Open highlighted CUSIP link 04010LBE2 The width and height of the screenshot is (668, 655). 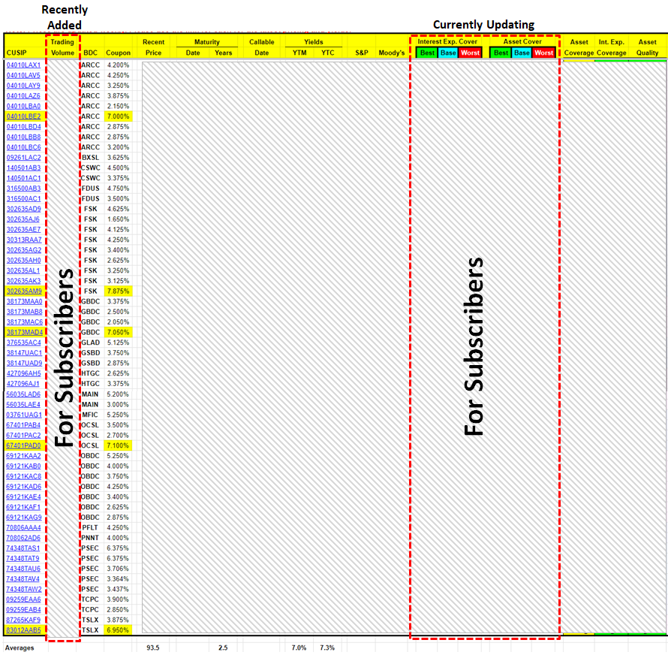click(23, 116)
